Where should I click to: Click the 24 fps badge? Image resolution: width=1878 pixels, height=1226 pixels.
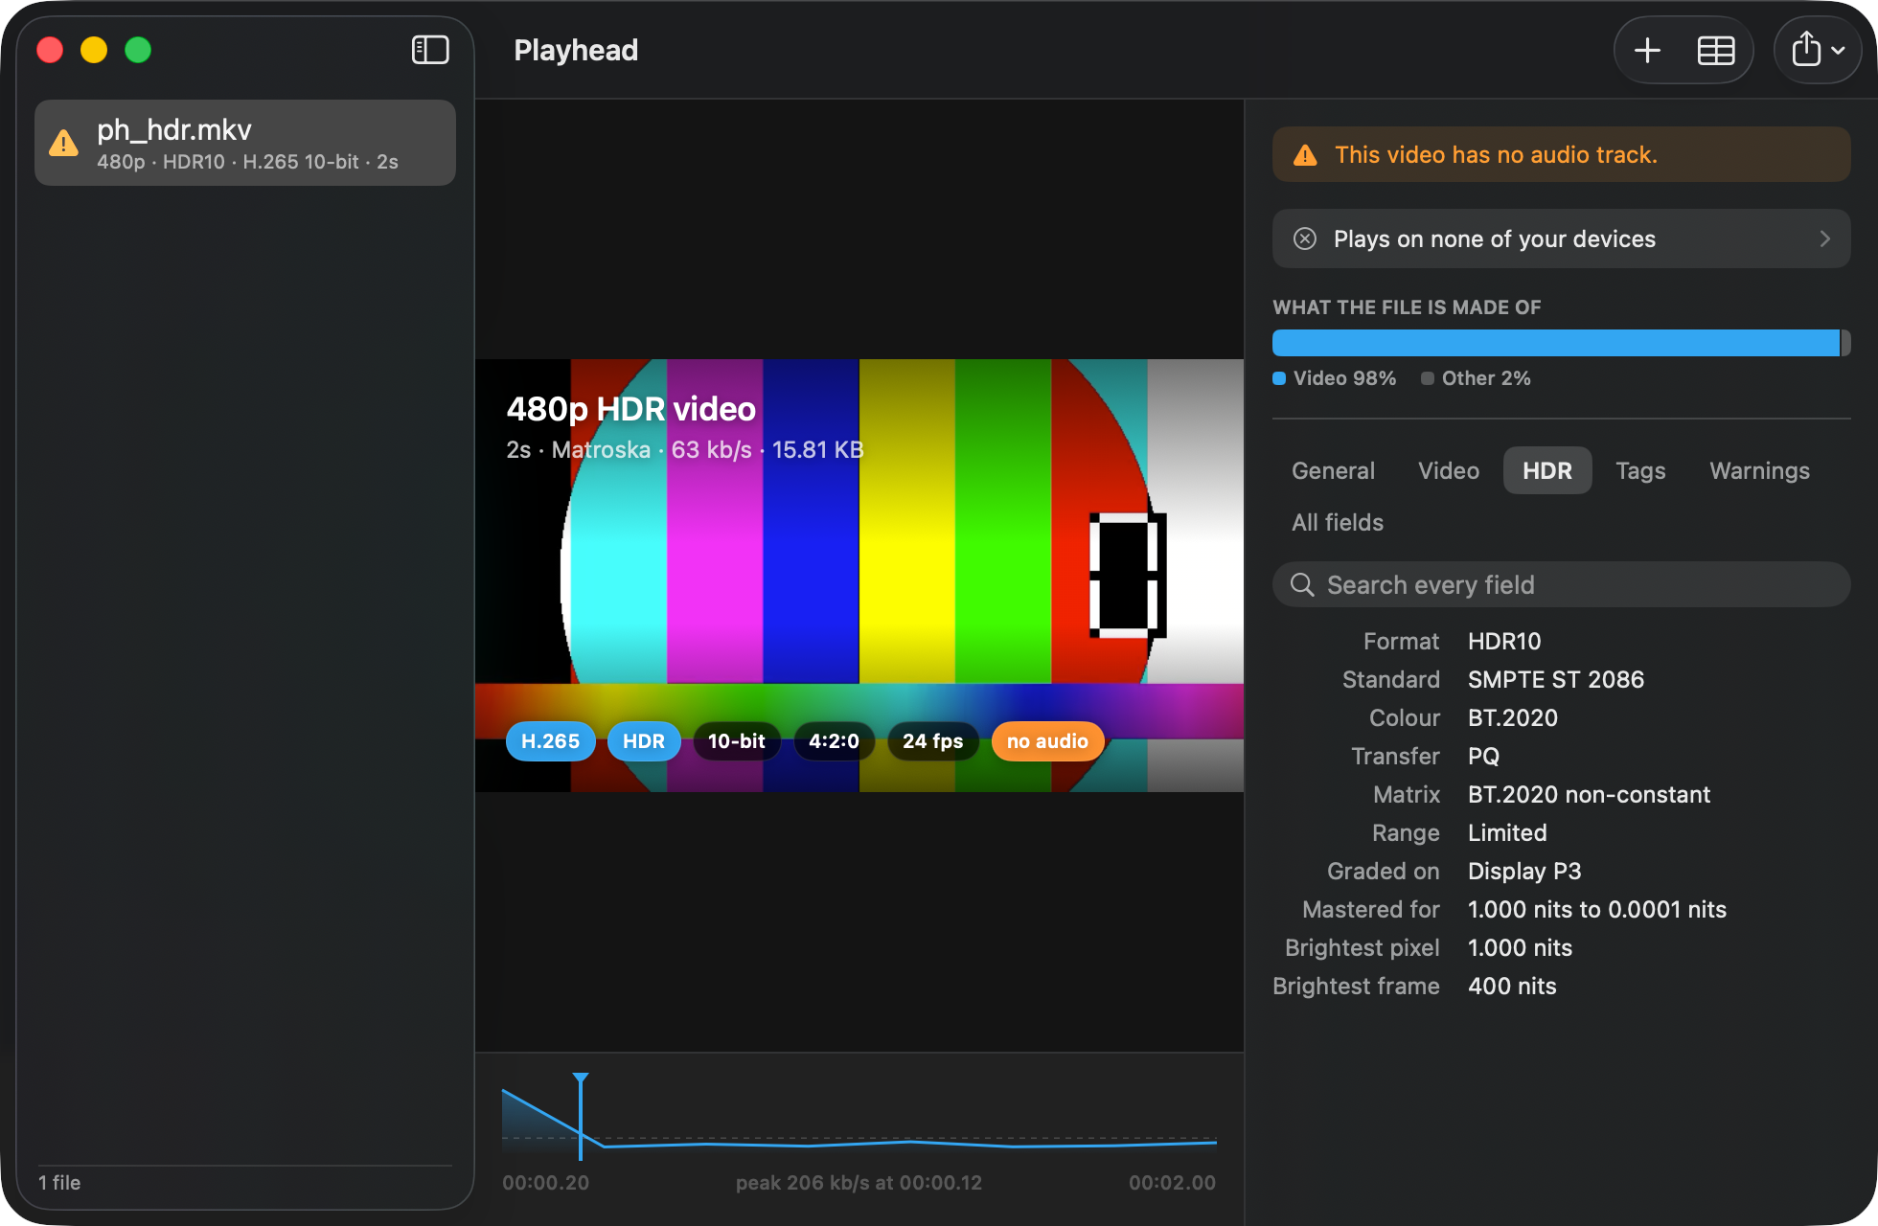pyautogui.click(x=933, y=741)
